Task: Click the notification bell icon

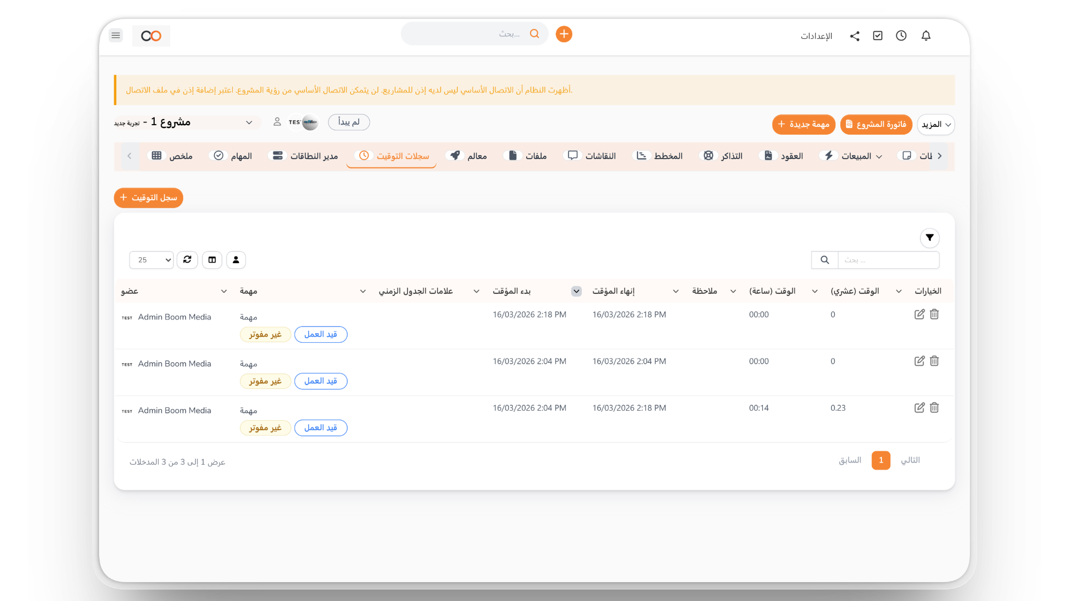Action: (926, 36)
